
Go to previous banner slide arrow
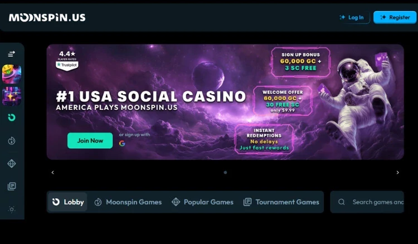(x=52, y=173)
